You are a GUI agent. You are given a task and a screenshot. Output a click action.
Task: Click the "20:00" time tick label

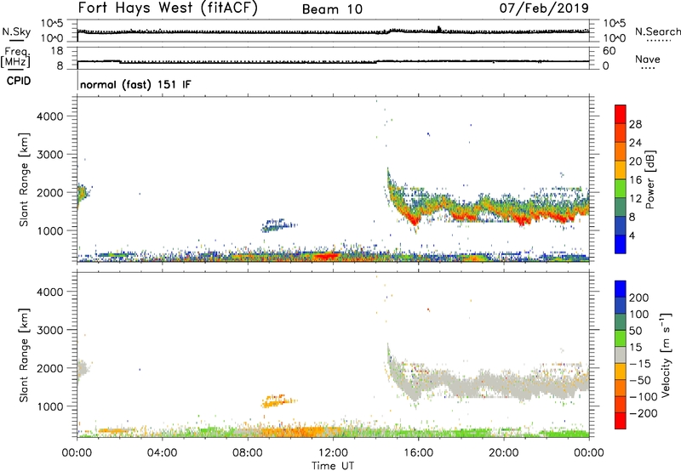pyautogui.click(x=503, y=453)
